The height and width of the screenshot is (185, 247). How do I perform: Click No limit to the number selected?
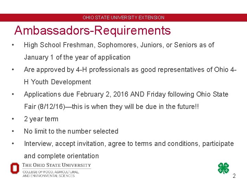71,131
